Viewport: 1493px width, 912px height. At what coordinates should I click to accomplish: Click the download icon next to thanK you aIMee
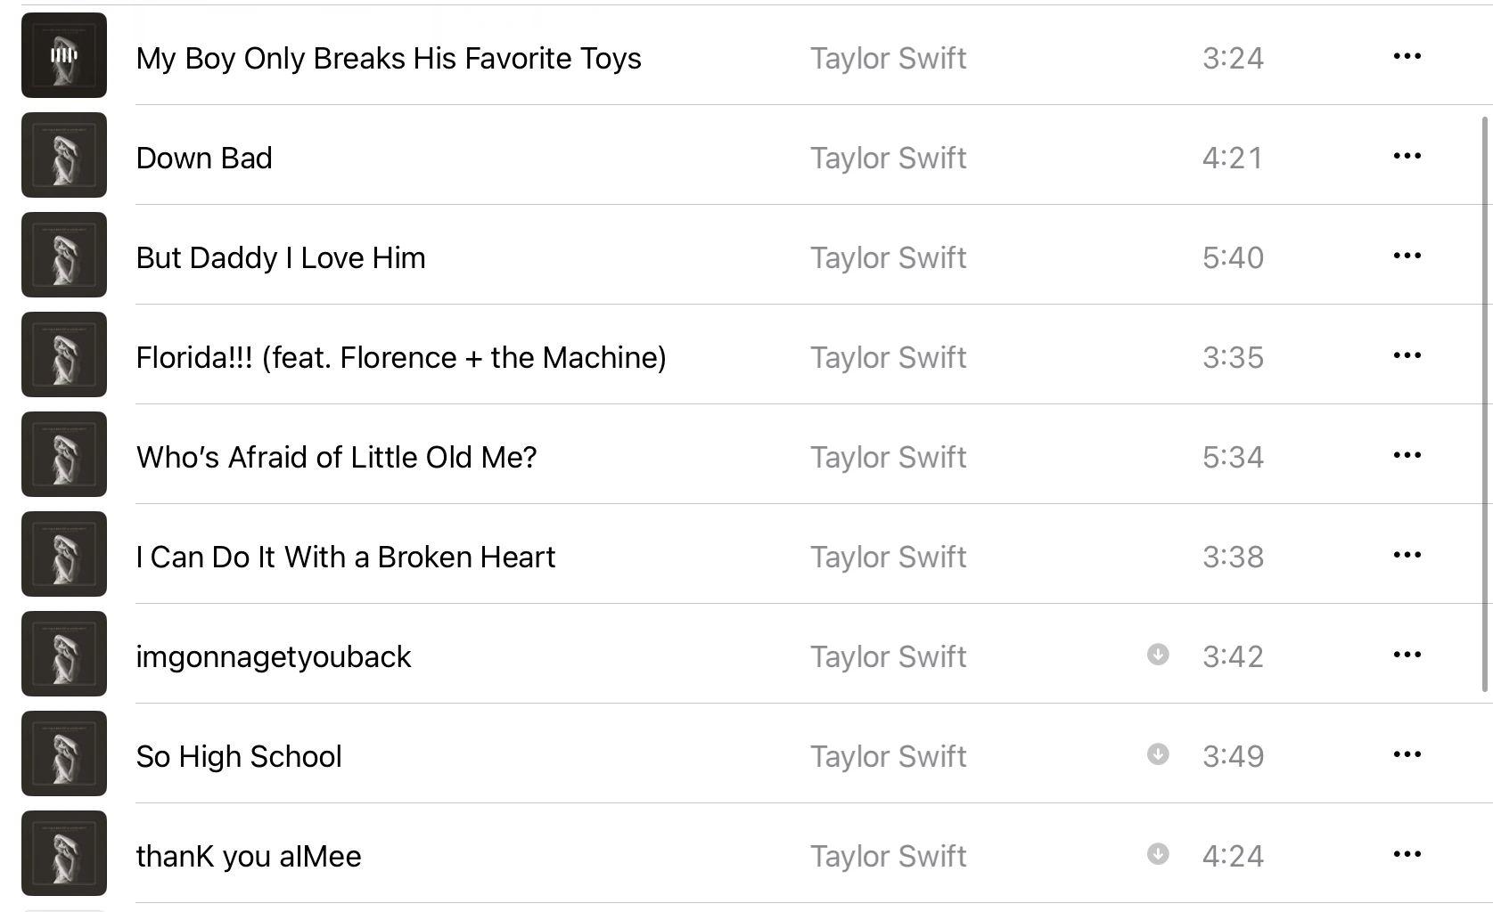click(x=1157, y=855)
